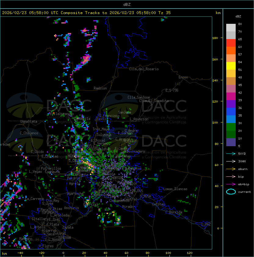Select the bright yellow 51-54 dBZ swatch
The width and height of the screenshot is (254, 257).
[x=231, y=66]
